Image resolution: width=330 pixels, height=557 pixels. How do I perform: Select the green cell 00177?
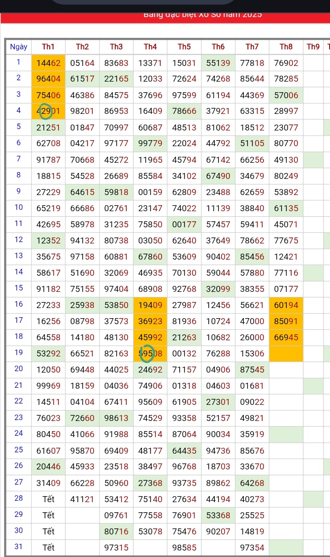coord(184,224)
